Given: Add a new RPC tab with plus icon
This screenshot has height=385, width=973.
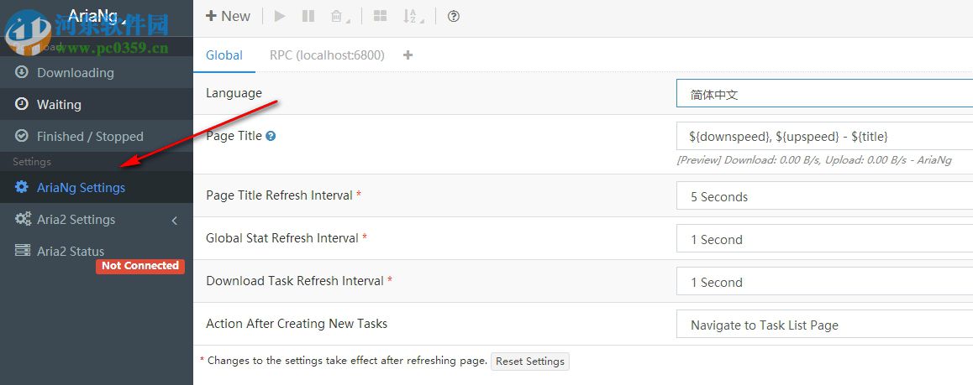Looking at the screenshot, I should coord(408,55).
